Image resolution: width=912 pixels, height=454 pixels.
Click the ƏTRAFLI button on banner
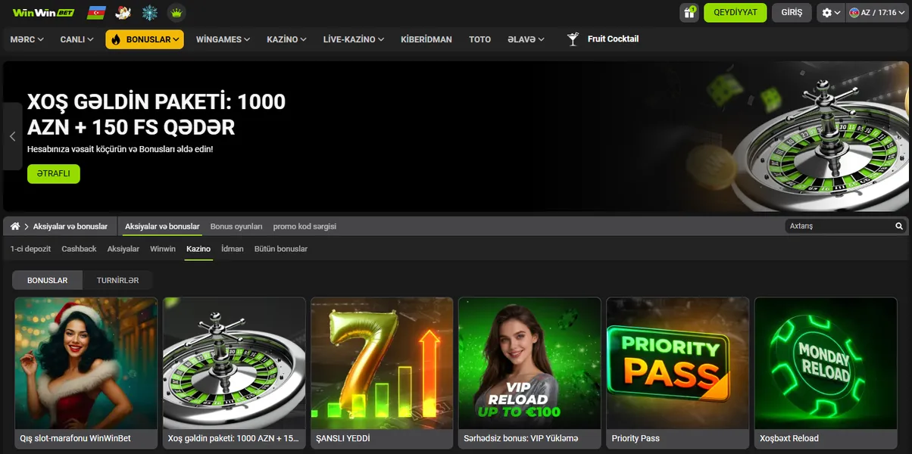click(53, 173)
